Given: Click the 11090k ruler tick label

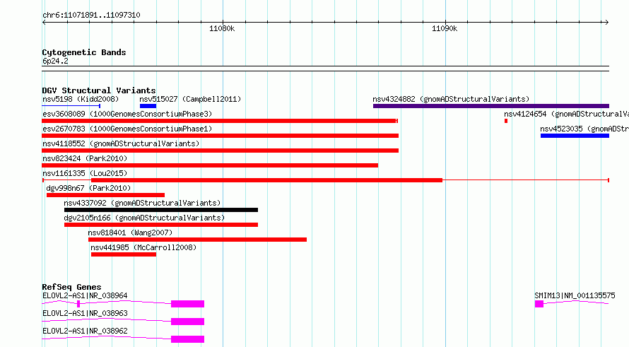Looking at the screenshot, I should coord(445,28).
